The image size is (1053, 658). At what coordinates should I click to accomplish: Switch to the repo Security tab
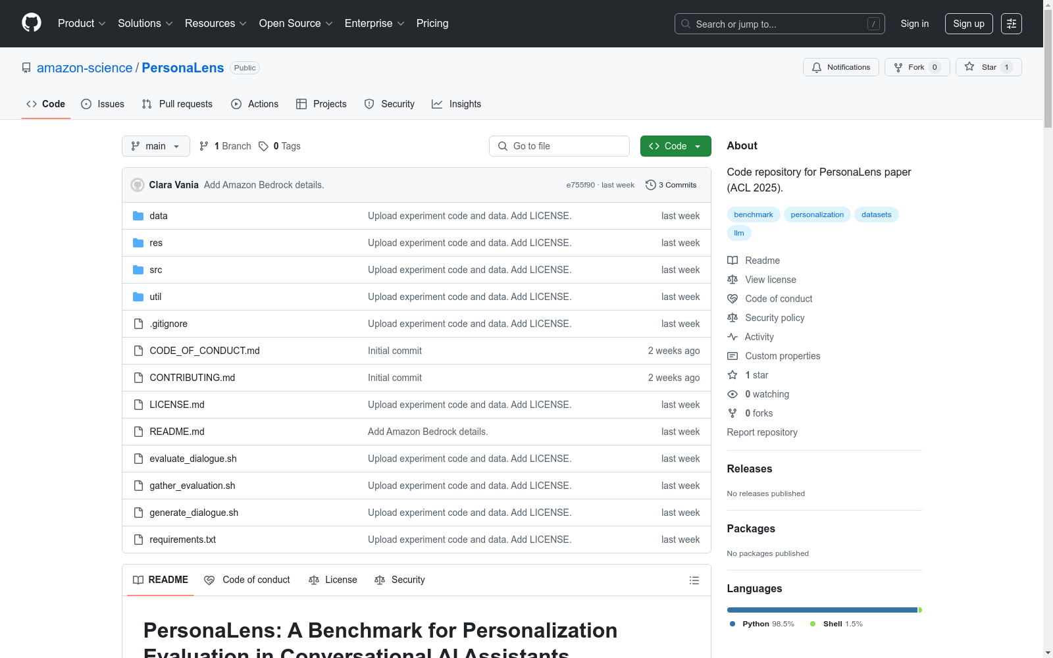click(390, 104)
